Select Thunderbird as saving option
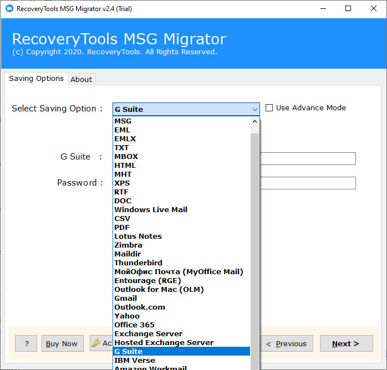 coord(182,263)
